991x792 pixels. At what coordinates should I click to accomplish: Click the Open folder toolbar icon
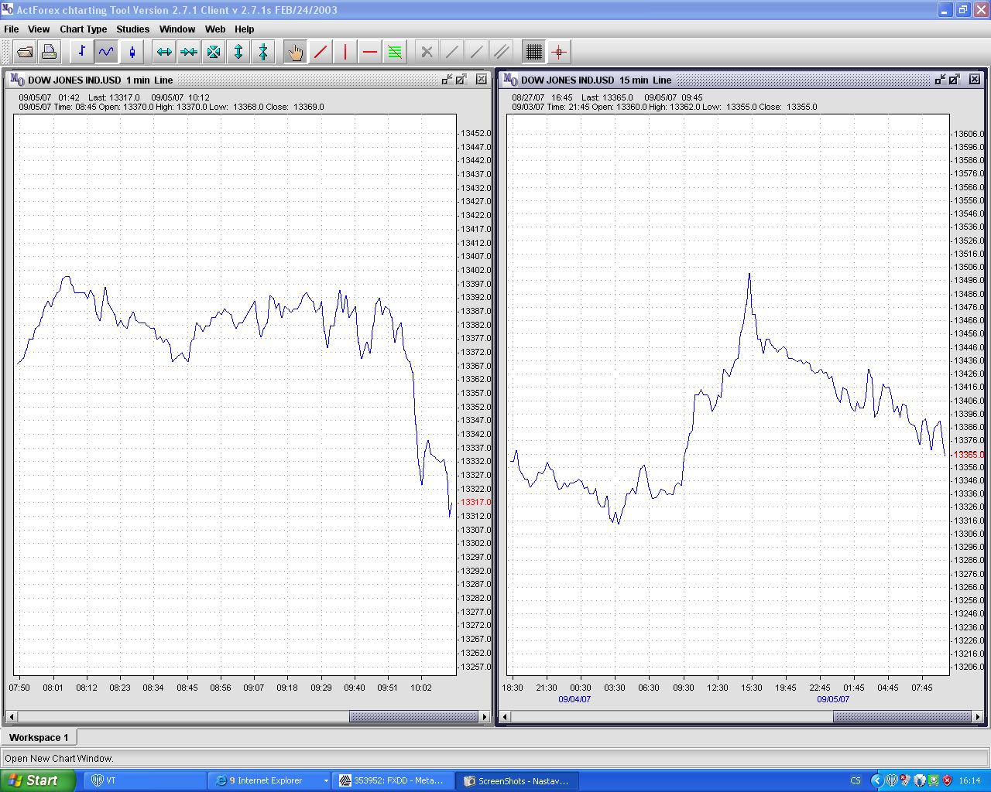tap(25, 52)
